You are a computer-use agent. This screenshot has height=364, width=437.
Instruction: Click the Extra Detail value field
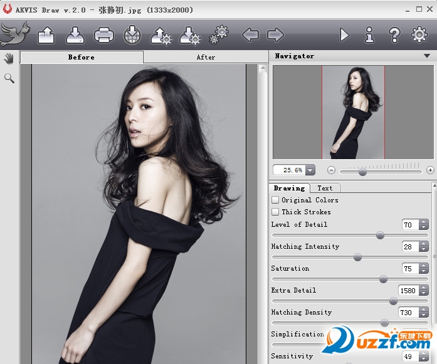click(409, 291)
